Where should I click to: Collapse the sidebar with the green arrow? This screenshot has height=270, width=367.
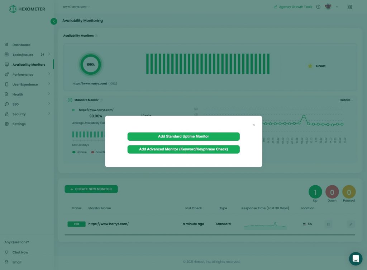(54, 21)
